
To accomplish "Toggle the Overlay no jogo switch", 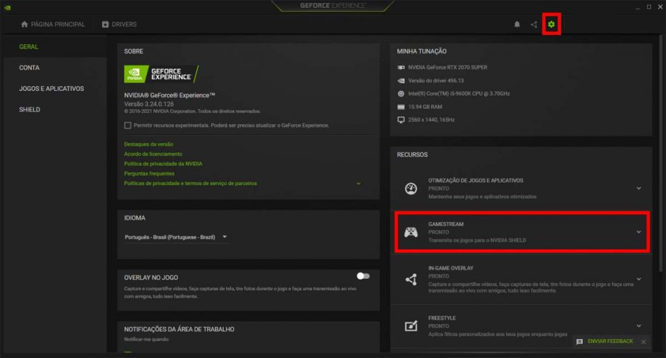I will [x=363, y=276].
